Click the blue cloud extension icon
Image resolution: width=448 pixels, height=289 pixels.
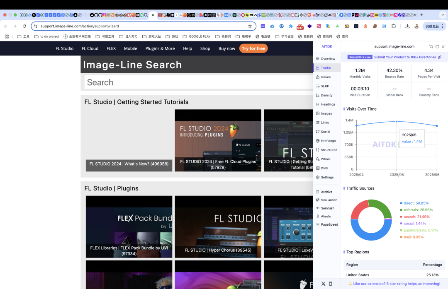pos(272,26)
